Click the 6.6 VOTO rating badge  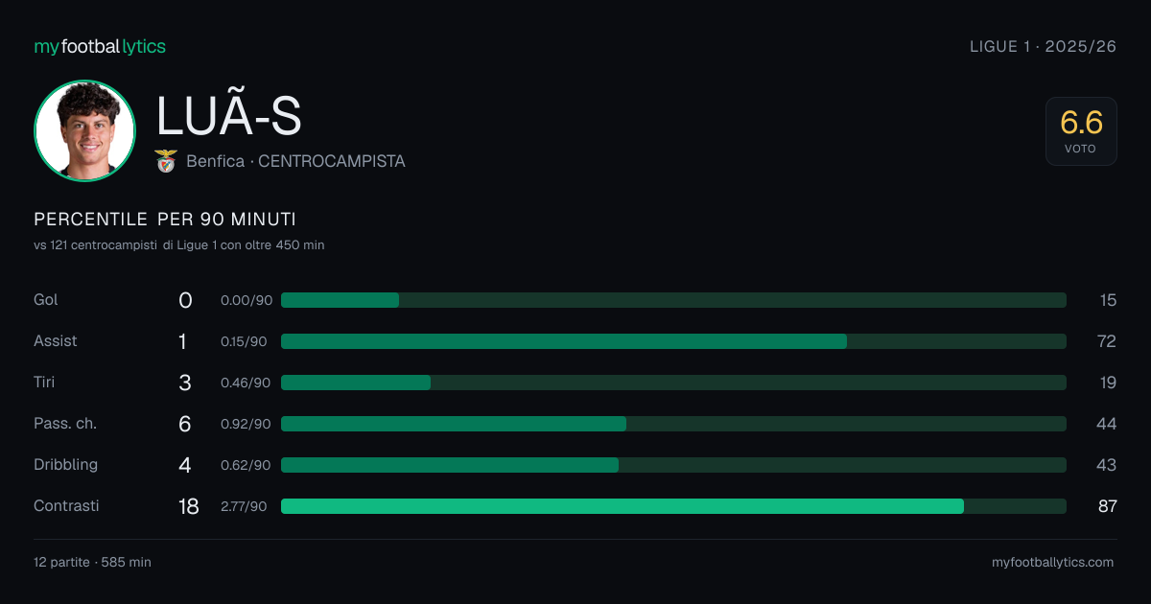(x=1081, y=131)
